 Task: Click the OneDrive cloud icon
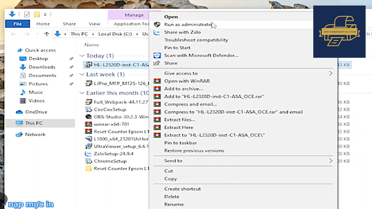[x=19, y=112]
